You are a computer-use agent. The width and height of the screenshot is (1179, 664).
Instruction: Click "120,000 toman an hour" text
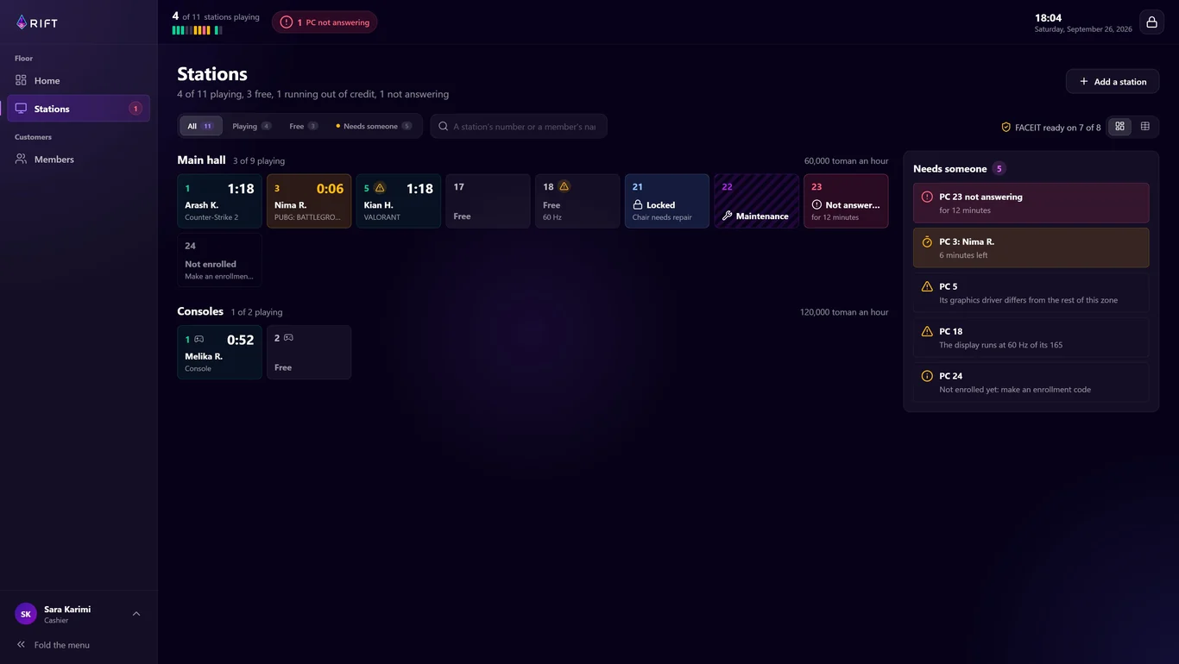click(844, 312)
